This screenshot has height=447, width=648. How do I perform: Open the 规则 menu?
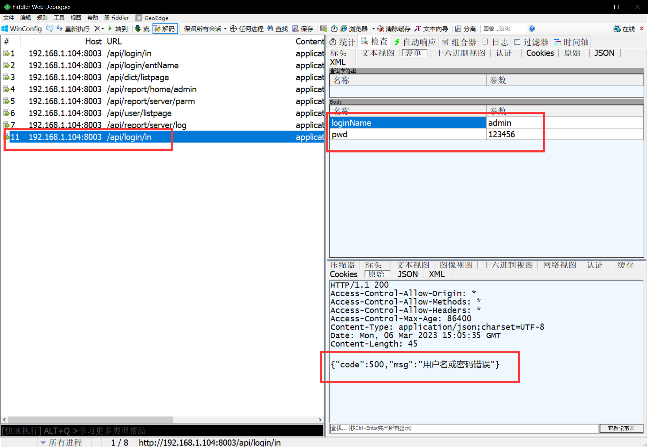click(x=42, y=18)
